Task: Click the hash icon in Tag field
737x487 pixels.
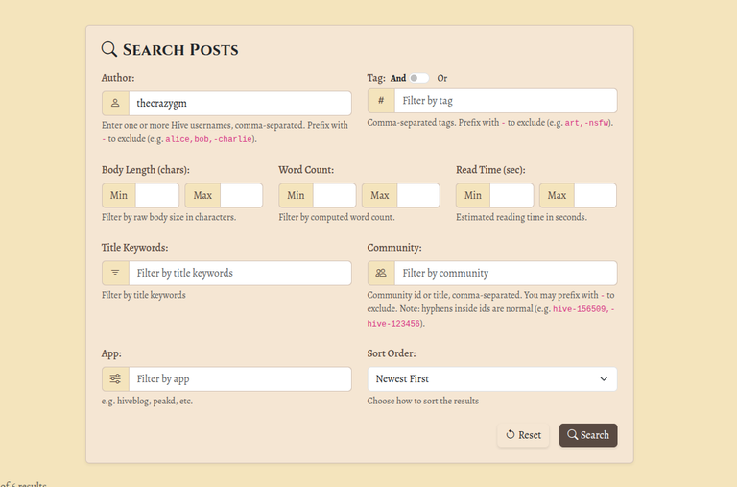Action: coord(381,100)
